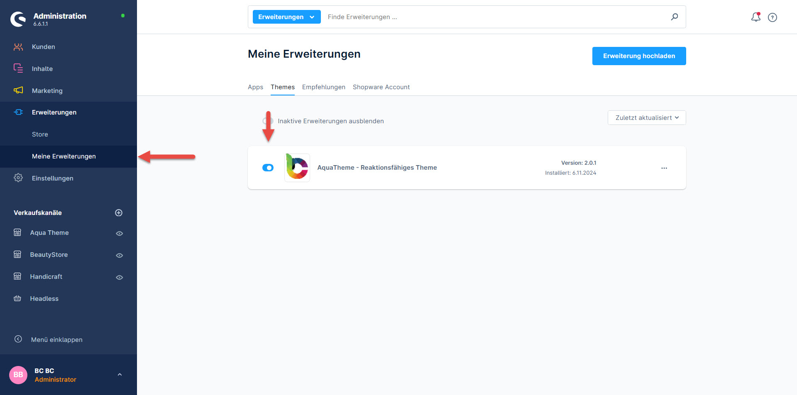Open the Kunden section in sidebar
The height and width of the screenshot is (395, 797).
(x=43, y=47)
